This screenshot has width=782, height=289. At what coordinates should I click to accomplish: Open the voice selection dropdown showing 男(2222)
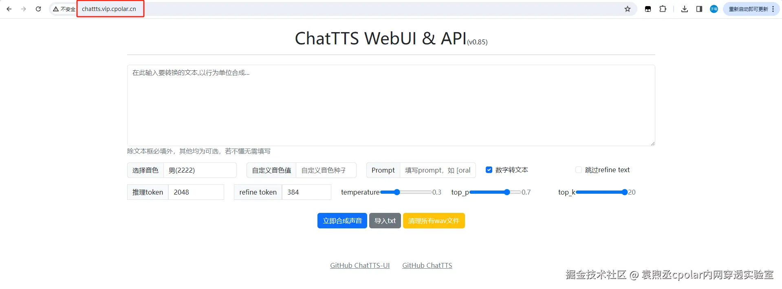(200, 170)
